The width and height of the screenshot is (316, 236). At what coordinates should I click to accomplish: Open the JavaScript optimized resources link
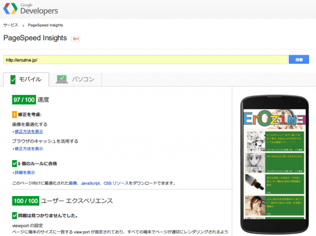click(x=90, y=183)
